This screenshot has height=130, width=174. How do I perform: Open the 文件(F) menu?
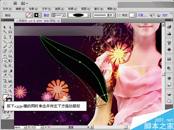tap(7, 9)
